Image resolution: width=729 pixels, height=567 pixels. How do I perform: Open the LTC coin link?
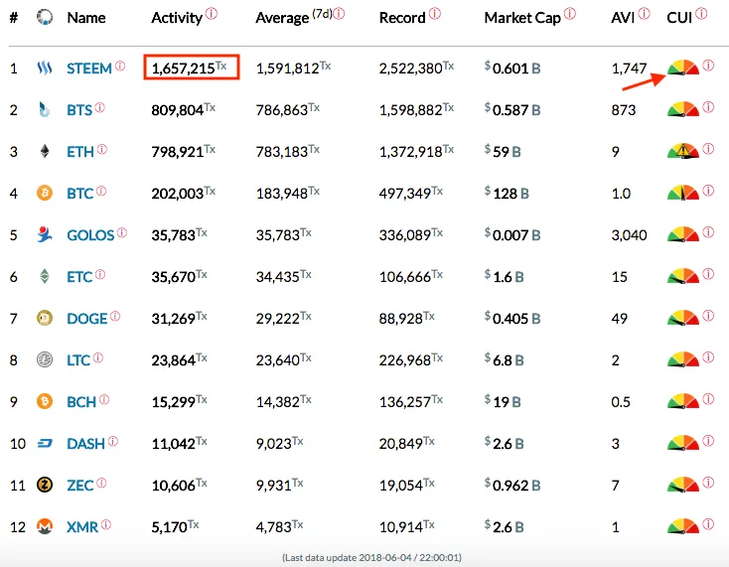[x=78, y=360]
